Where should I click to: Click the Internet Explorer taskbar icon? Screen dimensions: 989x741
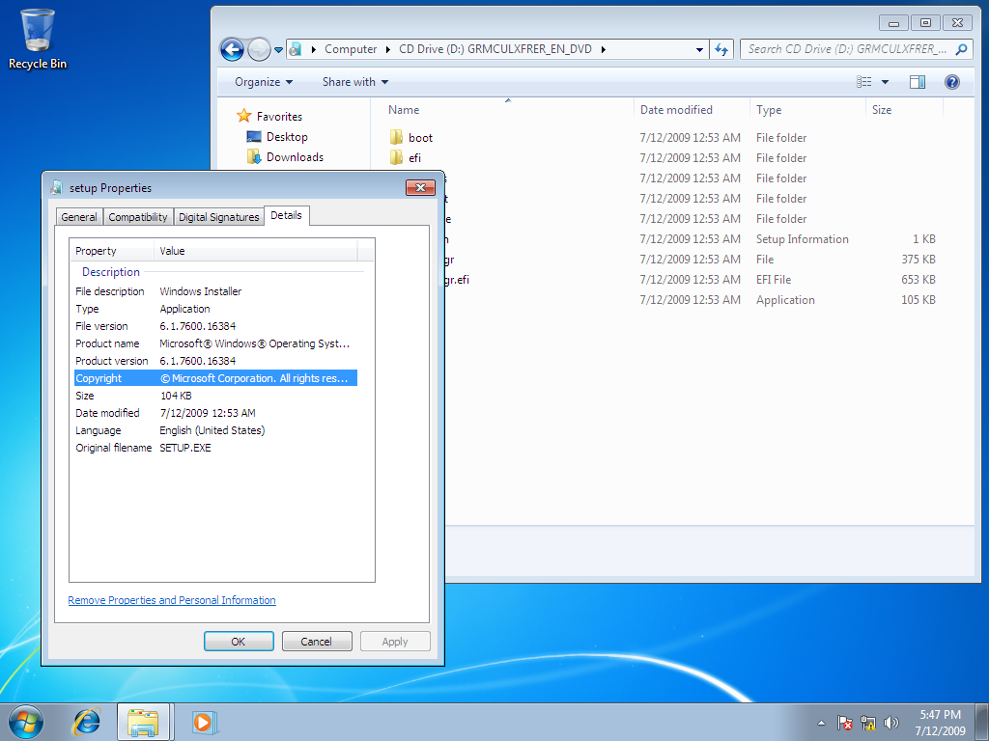pos(87,721)
